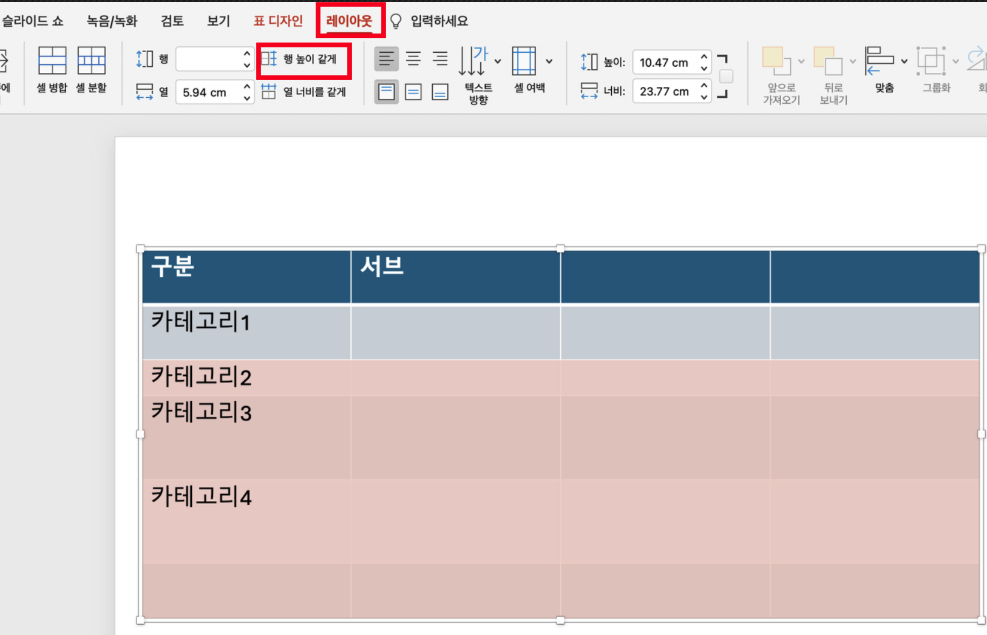The image size is (987, 635).
Task: Click the lightbulb tell-me icon
Action: [x=396, y=22]
